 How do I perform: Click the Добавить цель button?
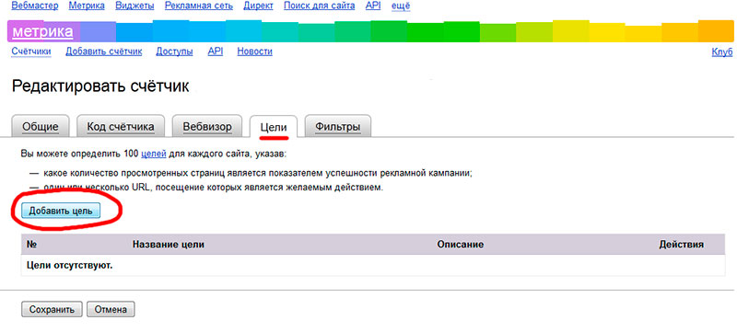(x=61, y=211)
